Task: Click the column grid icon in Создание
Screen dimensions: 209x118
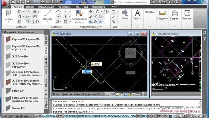Action: click(35, 12)
